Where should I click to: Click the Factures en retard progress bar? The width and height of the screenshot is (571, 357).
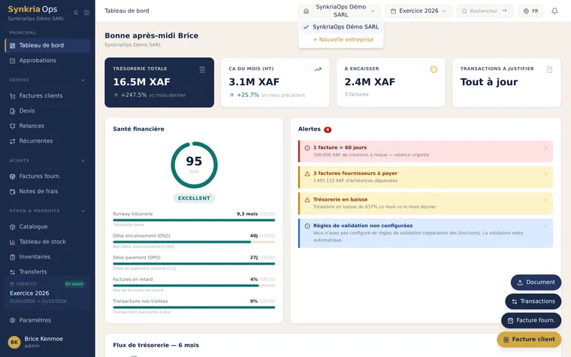(x=194, y=286)
